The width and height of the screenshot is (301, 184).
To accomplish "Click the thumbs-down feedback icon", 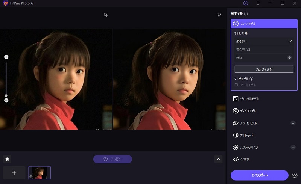I will pyautogui.click(x=219, y=15).
